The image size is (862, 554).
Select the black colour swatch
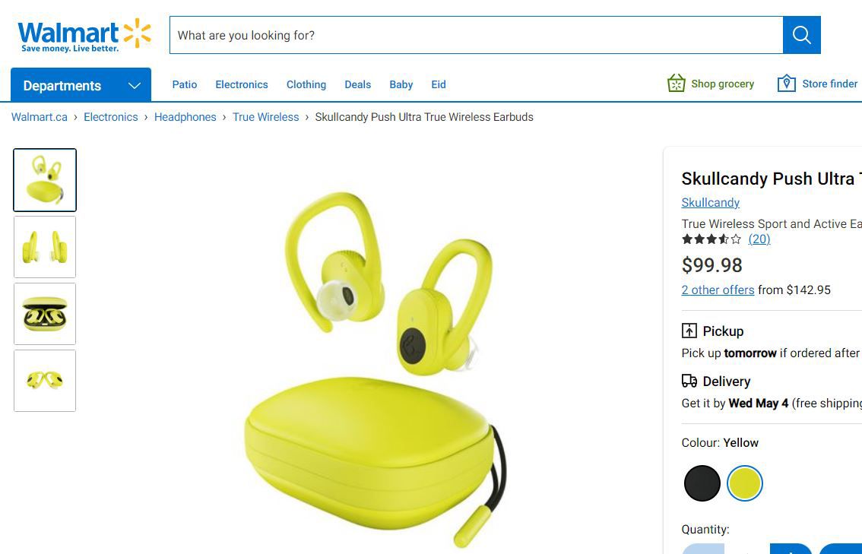coord(702,483)
